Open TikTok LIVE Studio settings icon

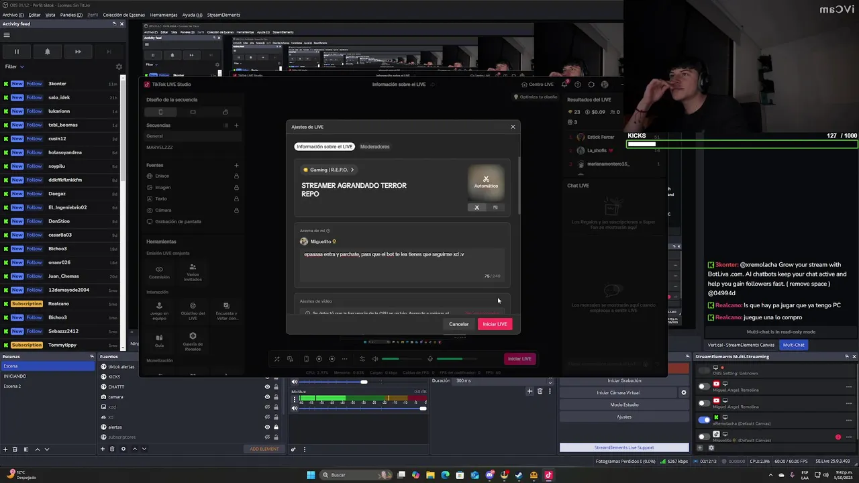pyautogui.click(x=591, y=85)
